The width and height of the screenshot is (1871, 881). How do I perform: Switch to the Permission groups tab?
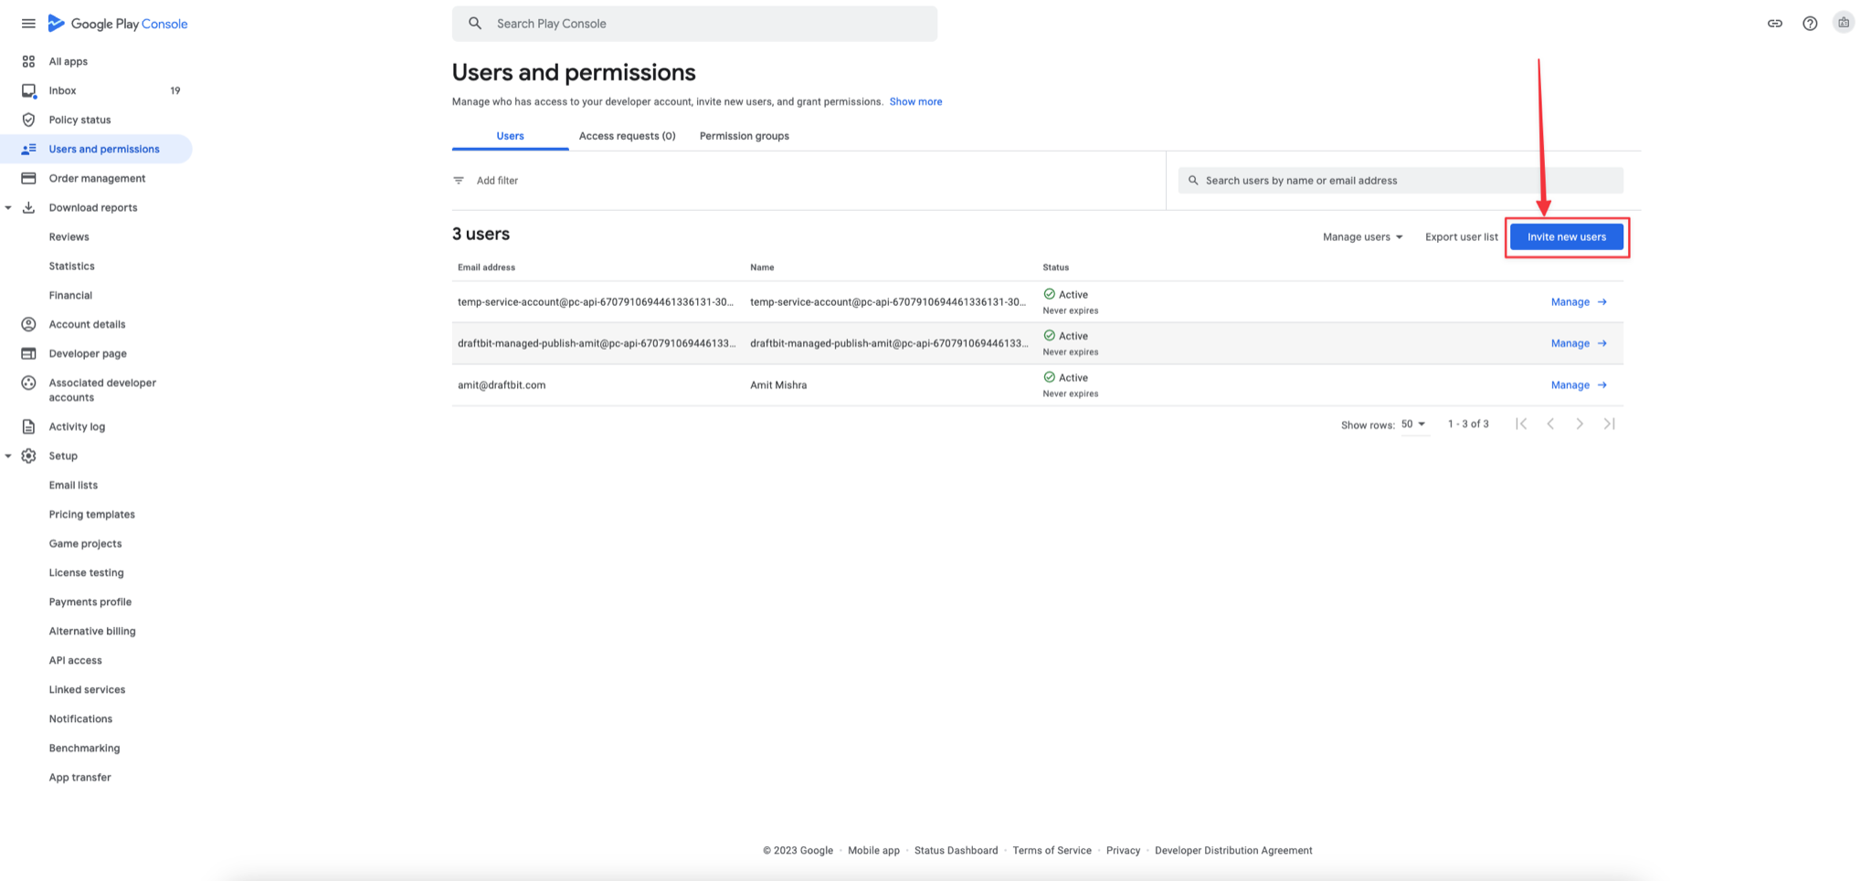tap(744, 136)
